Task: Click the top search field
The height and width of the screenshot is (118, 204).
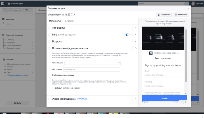Action: [x=162, y=3]
